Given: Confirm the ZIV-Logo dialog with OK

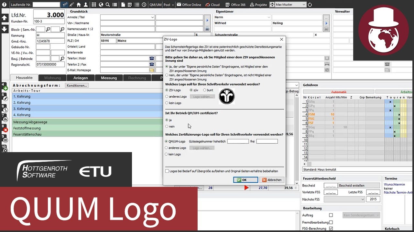Looking at the screenshot, I should pos(245,180).
